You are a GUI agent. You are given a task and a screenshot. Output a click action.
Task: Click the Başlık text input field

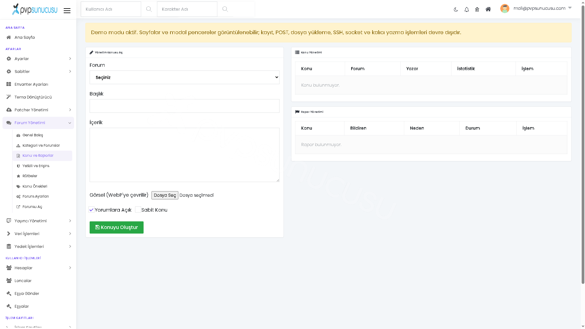click(184, 106)
